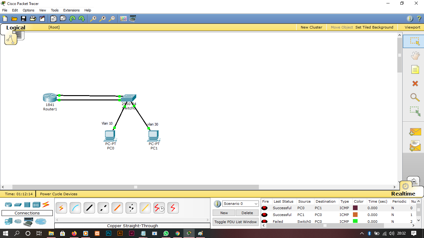Pick the Place Note tool
The width and height of the screenshot is (424, 238).
coord(415,69)
